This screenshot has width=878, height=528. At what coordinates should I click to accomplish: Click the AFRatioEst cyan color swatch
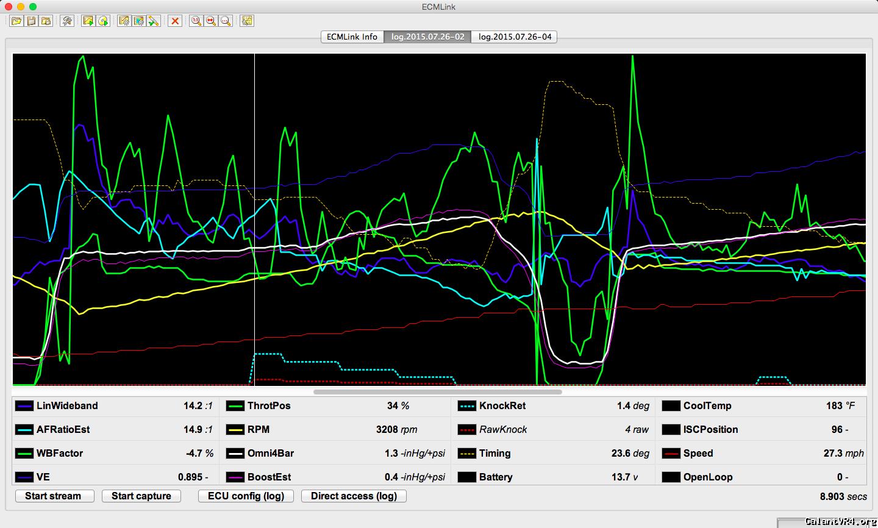point(24,430)
